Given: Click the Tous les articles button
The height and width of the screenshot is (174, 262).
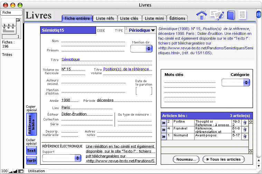Looking at the screenshot, I should (x=224, y=159).
